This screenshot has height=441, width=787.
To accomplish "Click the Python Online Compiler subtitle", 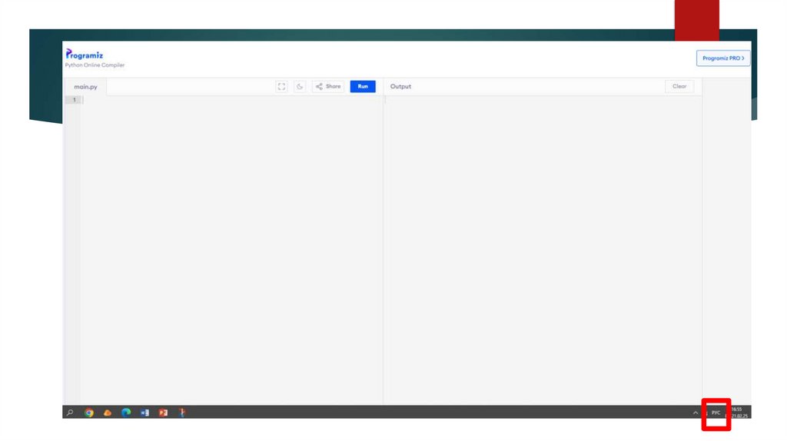I will click(x=95, y=65).
